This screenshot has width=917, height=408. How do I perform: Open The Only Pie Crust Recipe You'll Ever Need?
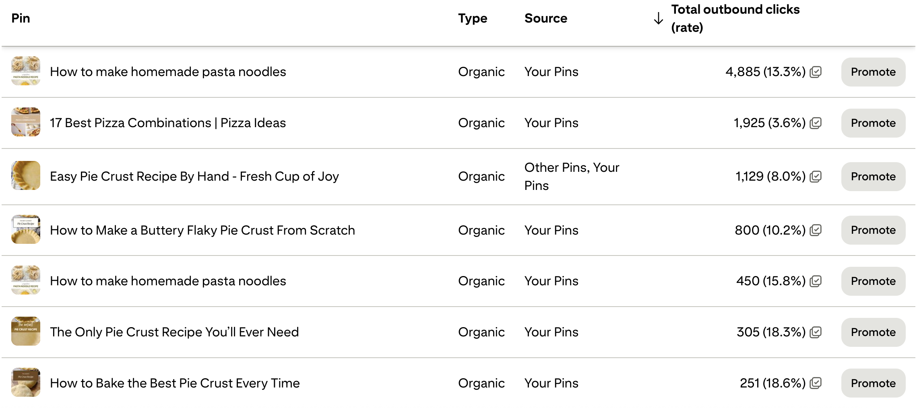pyautogui.click(x=174, y=332)
